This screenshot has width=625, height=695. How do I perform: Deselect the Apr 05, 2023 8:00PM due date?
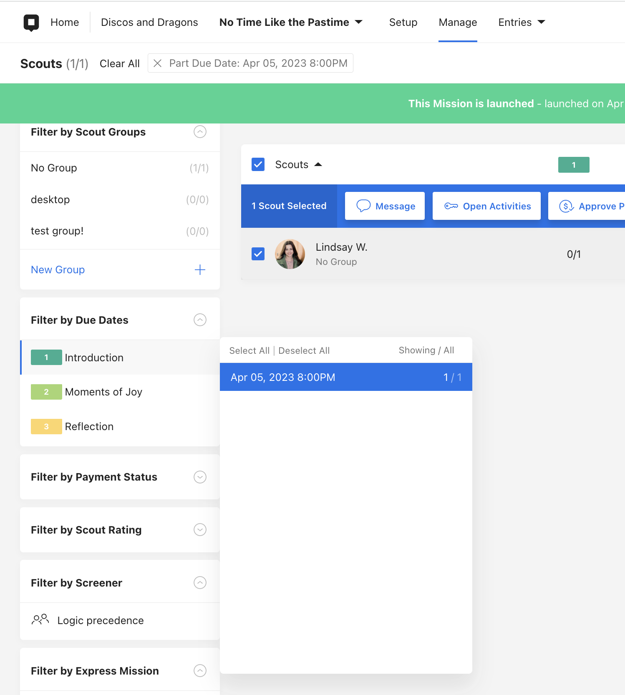[x=346, y=377]
